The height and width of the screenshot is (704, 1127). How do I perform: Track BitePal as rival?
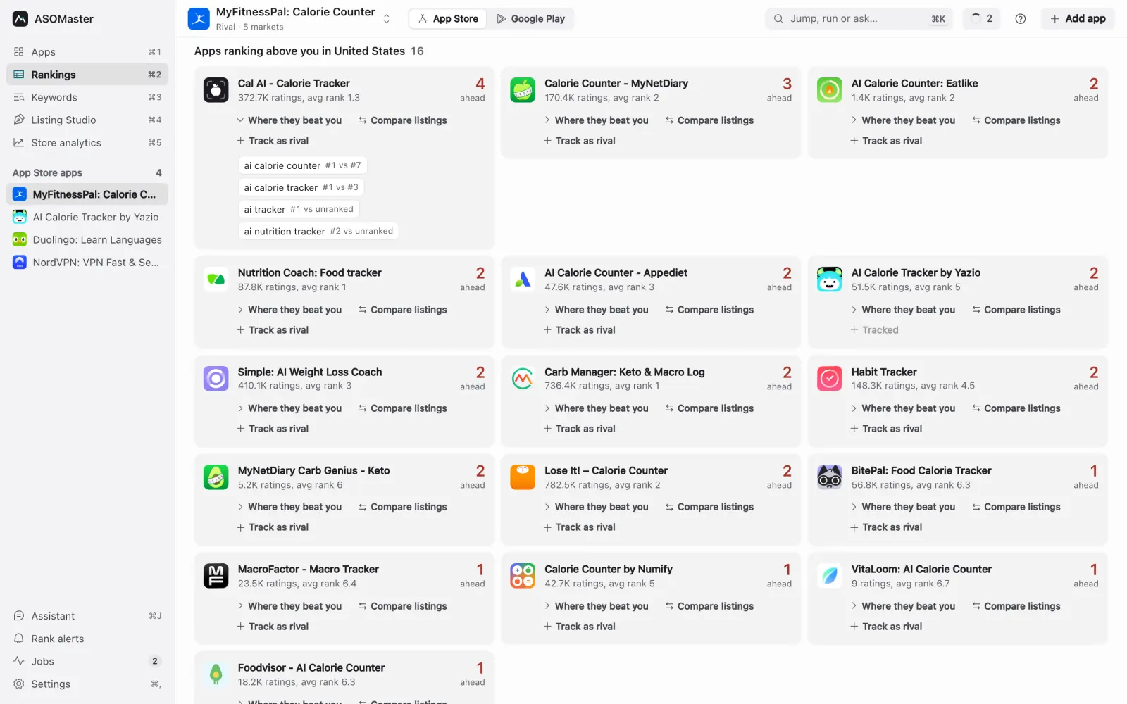[x=886, y=527]
